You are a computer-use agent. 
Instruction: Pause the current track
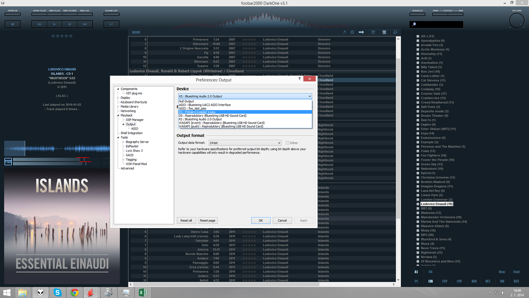point(69,24)
